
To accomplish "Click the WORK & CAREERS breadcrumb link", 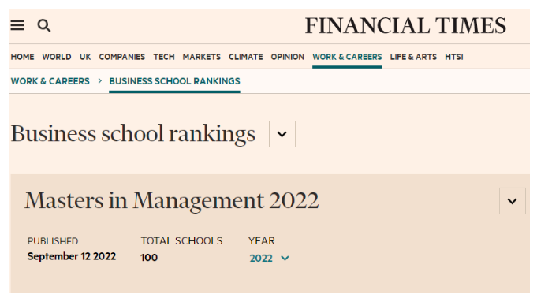I will (50, 81).
